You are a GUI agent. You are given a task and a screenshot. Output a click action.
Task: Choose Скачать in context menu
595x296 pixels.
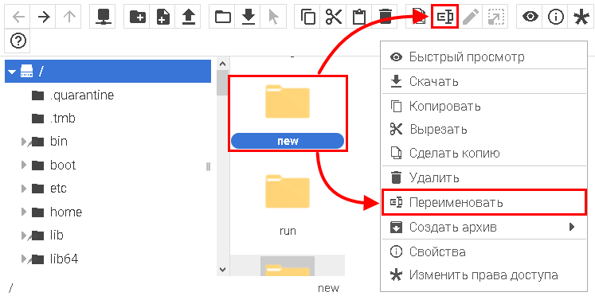(483, 81)
